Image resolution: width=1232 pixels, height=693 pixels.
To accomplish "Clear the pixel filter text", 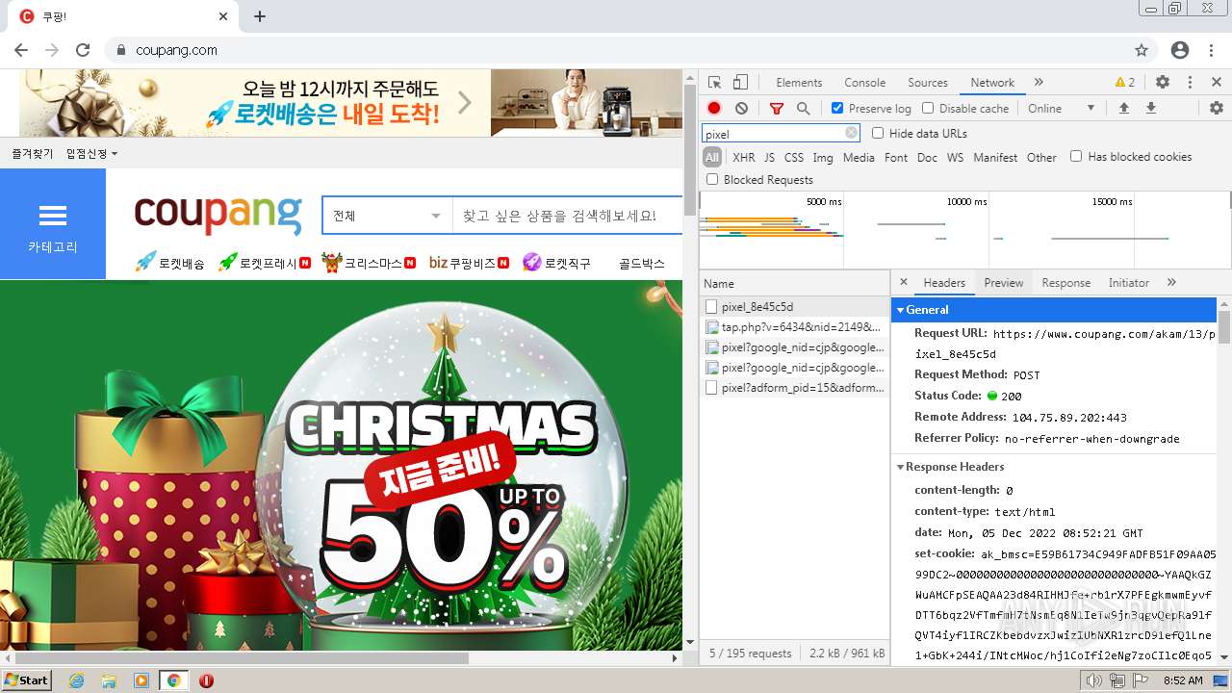I will coord(851,134).
